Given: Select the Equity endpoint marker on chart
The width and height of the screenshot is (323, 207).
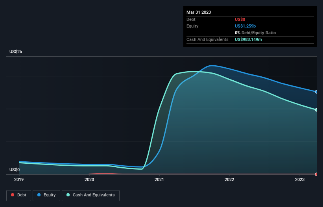Looking at the screenshot, I should pyautogui.click(x=316, y=92).
